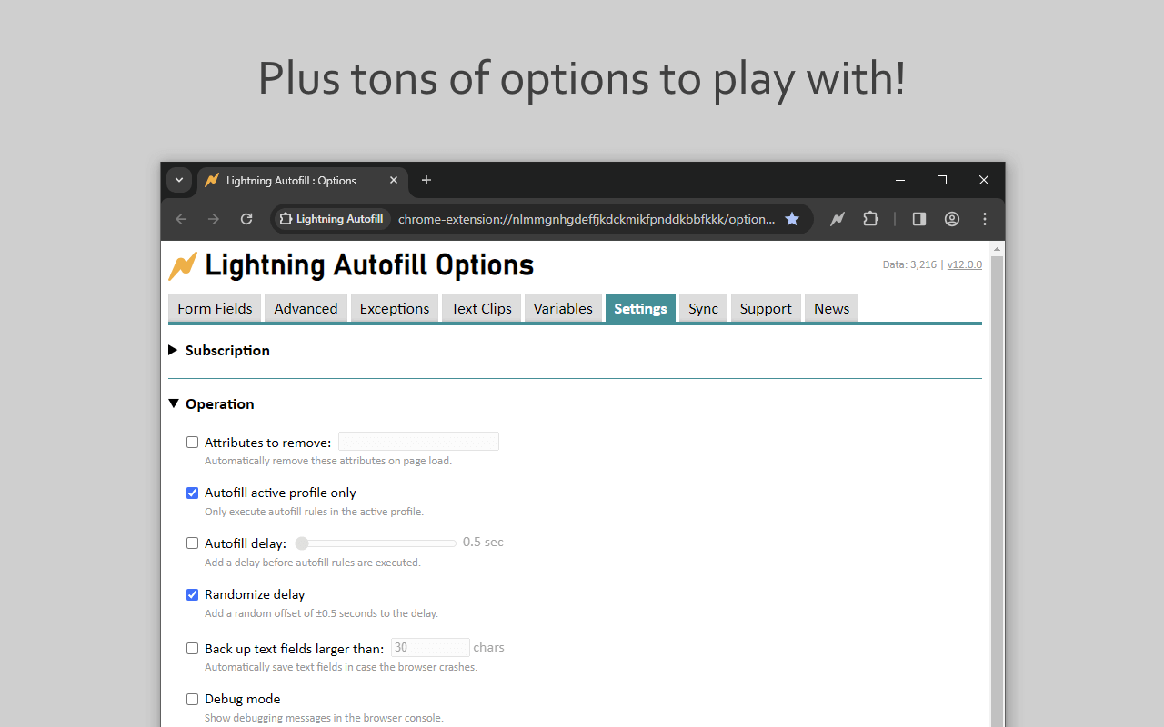This screenshot has height=727, width=1164.
Task: Minimize the browser window
Action: [900, 180]
